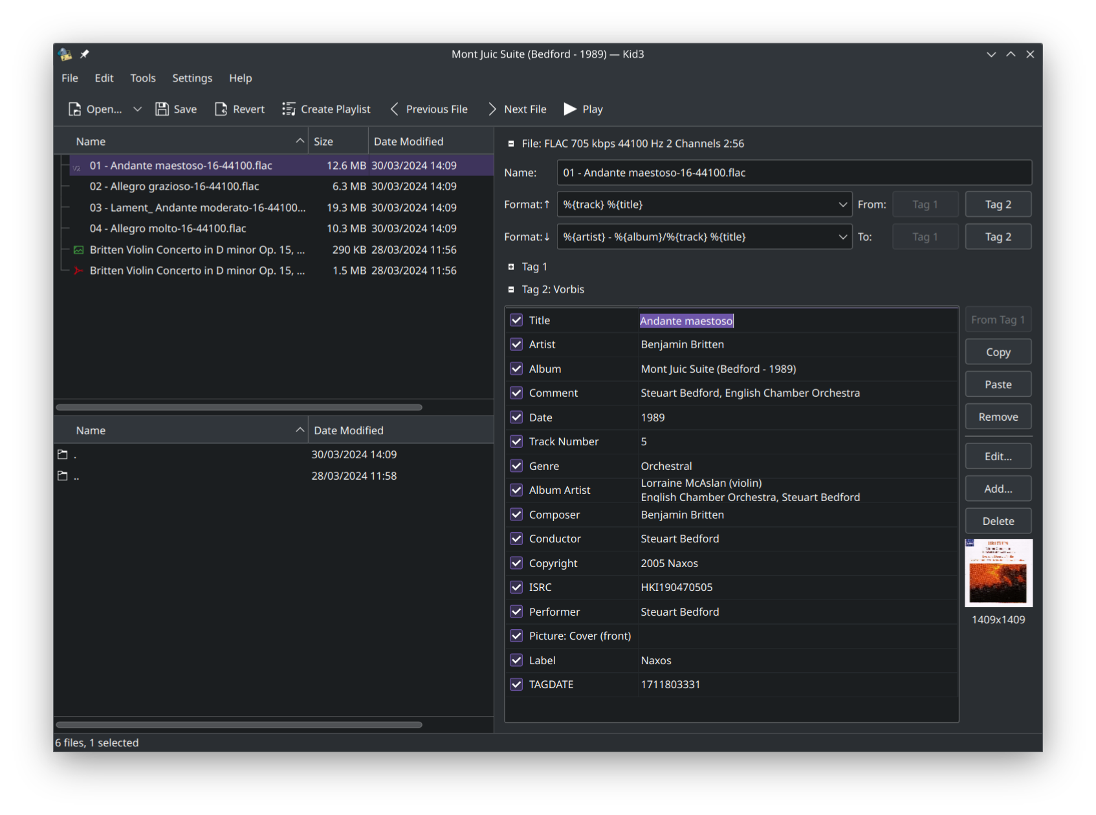The image size is (1096, 815).
Task: Toggle the Picture: Cover (front) checkbox
Action: click(x=516, y=635)
